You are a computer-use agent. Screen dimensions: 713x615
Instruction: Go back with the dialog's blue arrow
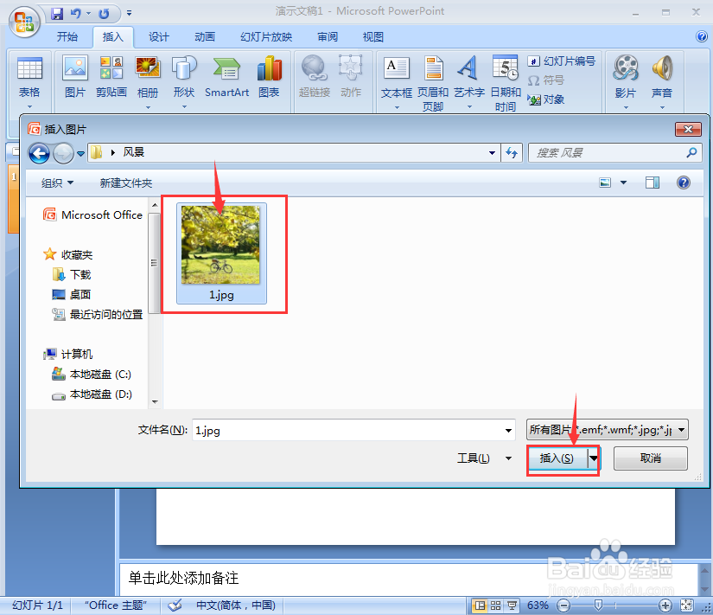tap(39, 153)
